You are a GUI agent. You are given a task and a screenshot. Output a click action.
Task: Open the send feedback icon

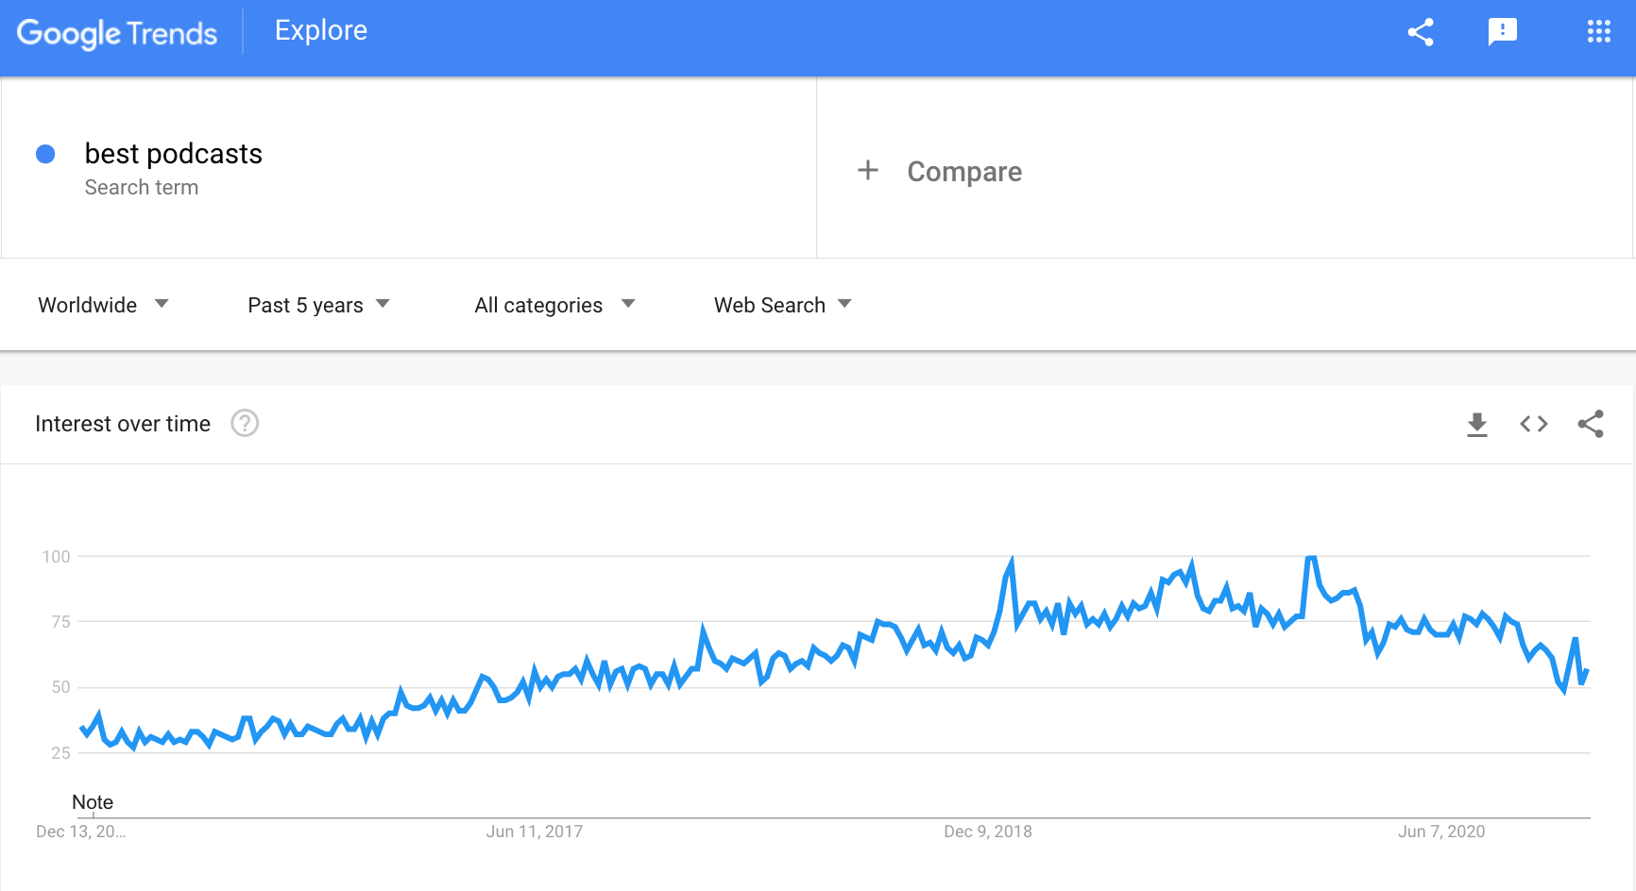pos(1502,32)
